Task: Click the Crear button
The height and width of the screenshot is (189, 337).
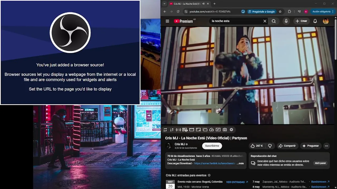Action: 301,21
